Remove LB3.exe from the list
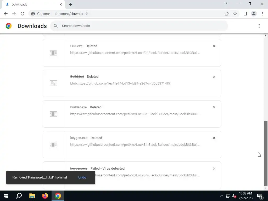 [214, 46]
